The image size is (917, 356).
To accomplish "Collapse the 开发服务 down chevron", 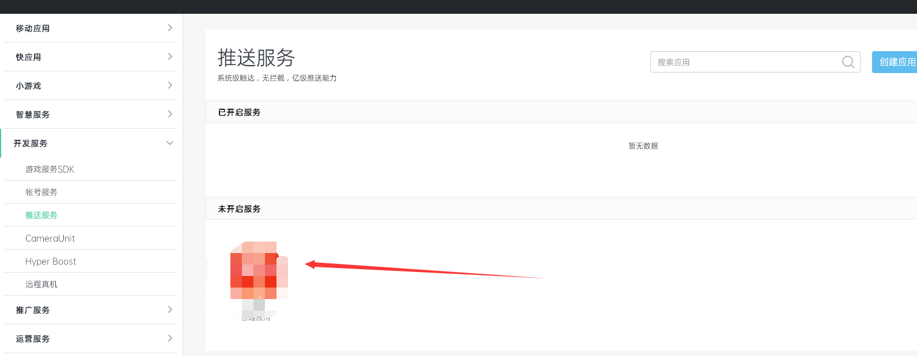I will 170,143.
